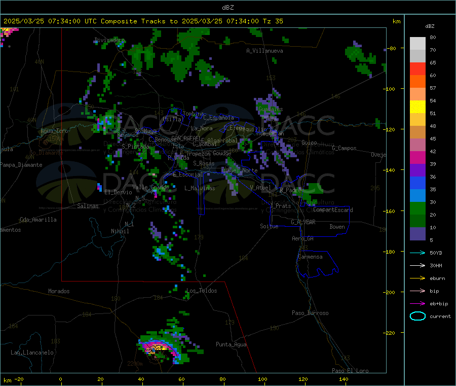Click the 30HM white arrow legend
The height and width of the screenshot is (386, 456).
417,265
